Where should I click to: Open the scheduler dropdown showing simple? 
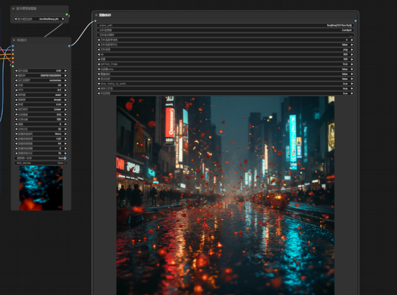(x=40, y=99)
